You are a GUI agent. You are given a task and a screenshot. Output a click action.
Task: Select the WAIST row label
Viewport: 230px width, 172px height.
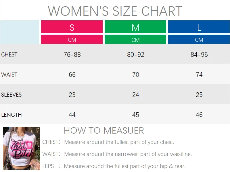9,75
